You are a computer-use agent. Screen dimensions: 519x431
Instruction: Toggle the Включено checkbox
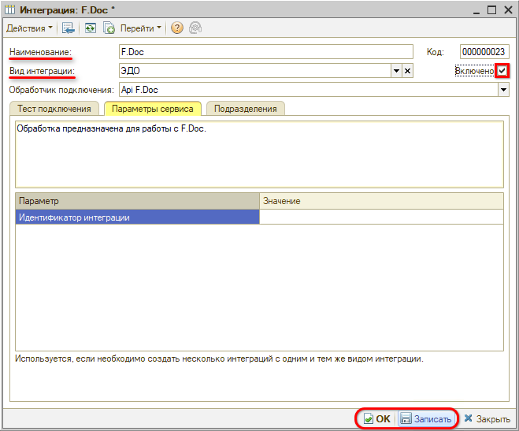point(502,70)
